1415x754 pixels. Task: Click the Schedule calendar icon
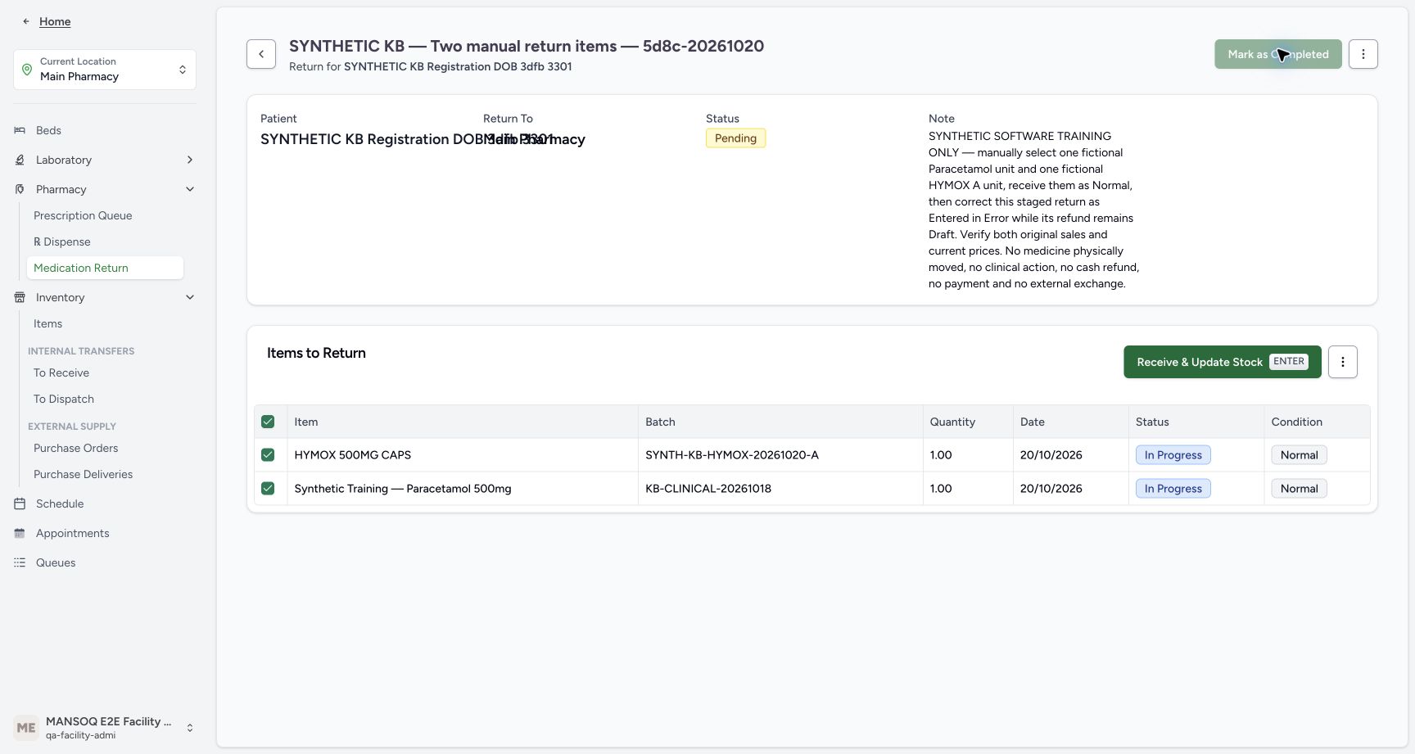[x=20, y=503]
